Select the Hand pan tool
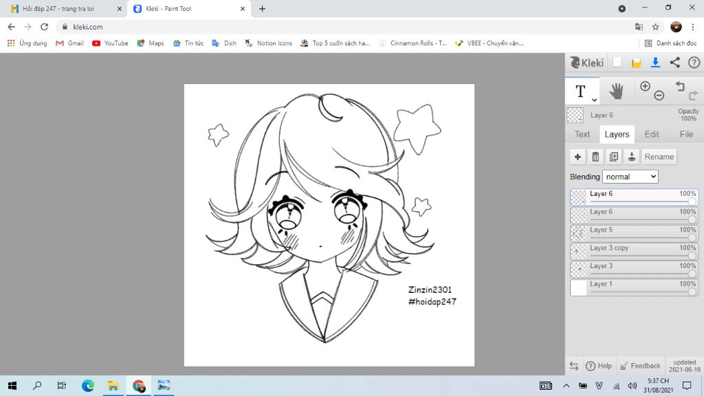 click(617, 91)
